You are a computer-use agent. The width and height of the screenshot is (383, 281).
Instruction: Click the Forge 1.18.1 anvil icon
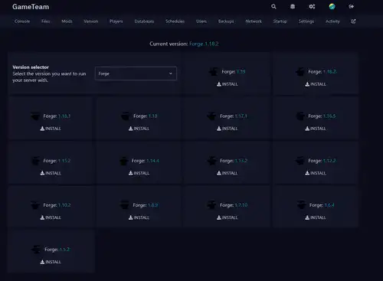35,116
